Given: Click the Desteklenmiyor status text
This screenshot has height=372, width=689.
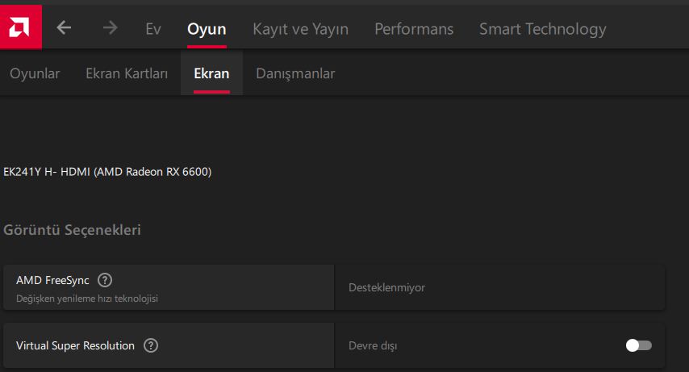Looking at the screenshot, I should click(386, 287).
